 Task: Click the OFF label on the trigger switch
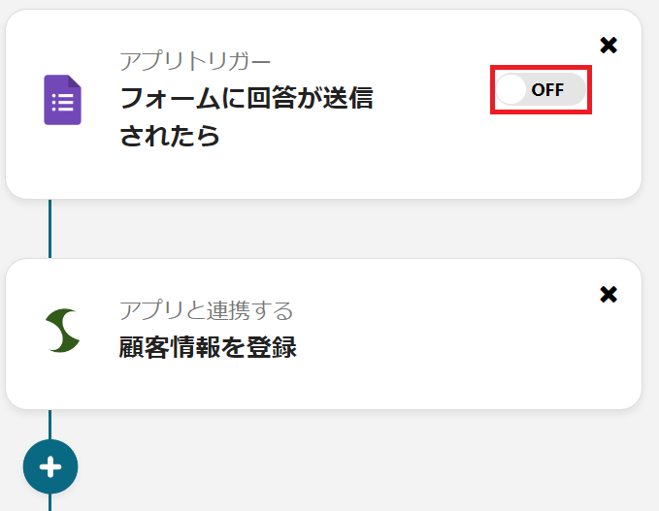pyautogui.click(x=548, y=90)
